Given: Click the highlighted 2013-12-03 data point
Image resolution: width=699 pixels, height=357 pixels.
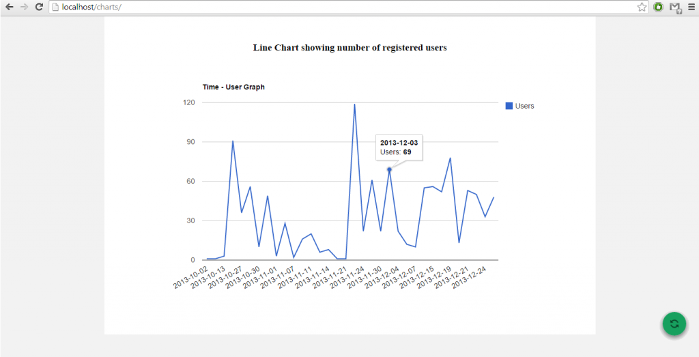Looking at the screenshot, I should tap(389, 169).
